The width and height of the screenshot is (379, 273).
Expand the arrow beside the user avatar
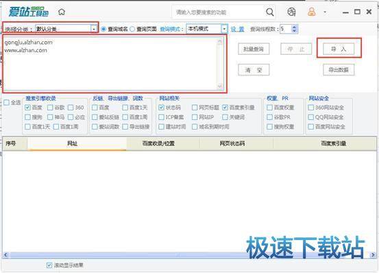[325, 12]
